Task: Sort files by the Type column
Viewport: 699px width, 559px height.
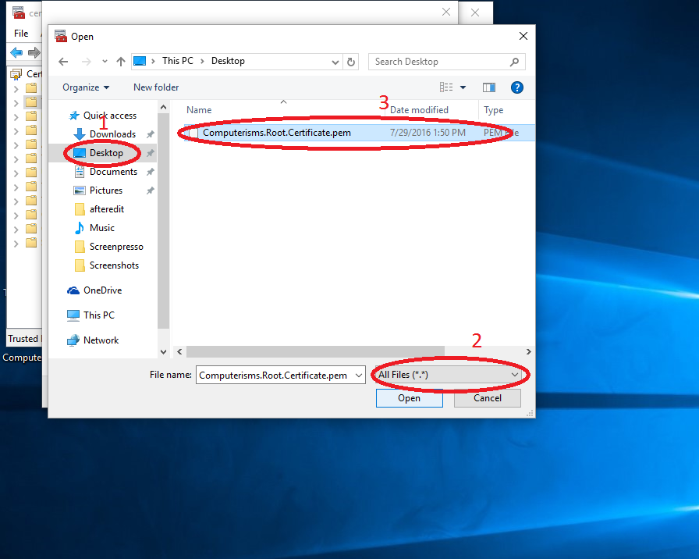Action: click(x=494, y=110)
